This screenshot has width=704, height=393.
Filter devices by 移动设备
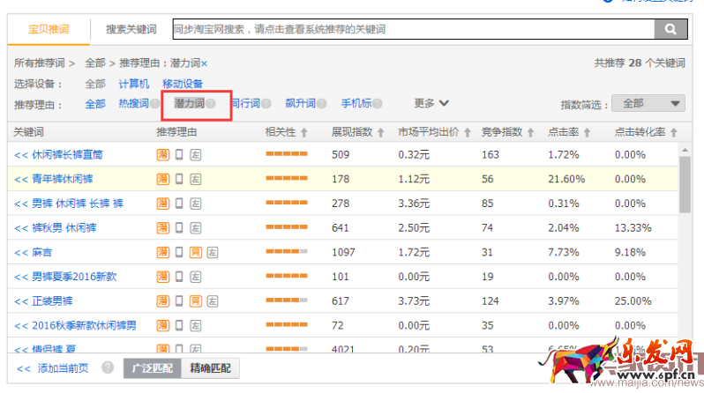click(x=183, y=84)
